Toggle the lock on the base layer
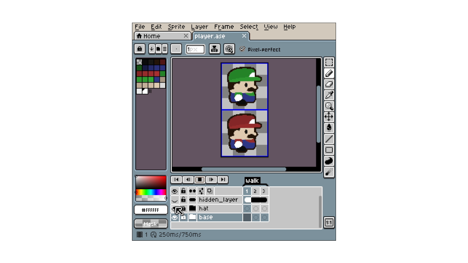Viewport: 468px width, 263px height. click(x=184, y=217)
